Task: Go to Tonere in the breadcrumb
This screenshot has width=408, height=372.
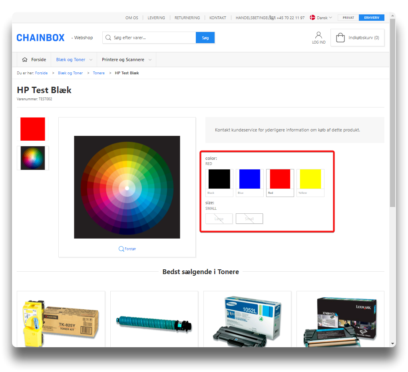Action: coord(99,73)
